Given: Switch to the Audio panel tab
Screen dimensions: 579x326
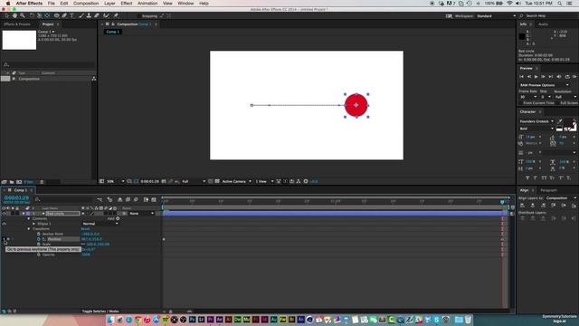Looking at the screenshot, I should coord(543,24).
